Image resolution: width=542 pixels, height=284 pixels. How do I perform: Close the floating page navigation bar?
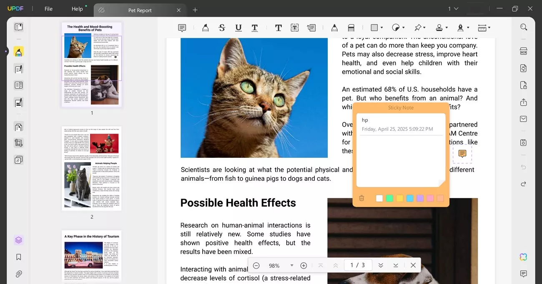coord(413,265)
